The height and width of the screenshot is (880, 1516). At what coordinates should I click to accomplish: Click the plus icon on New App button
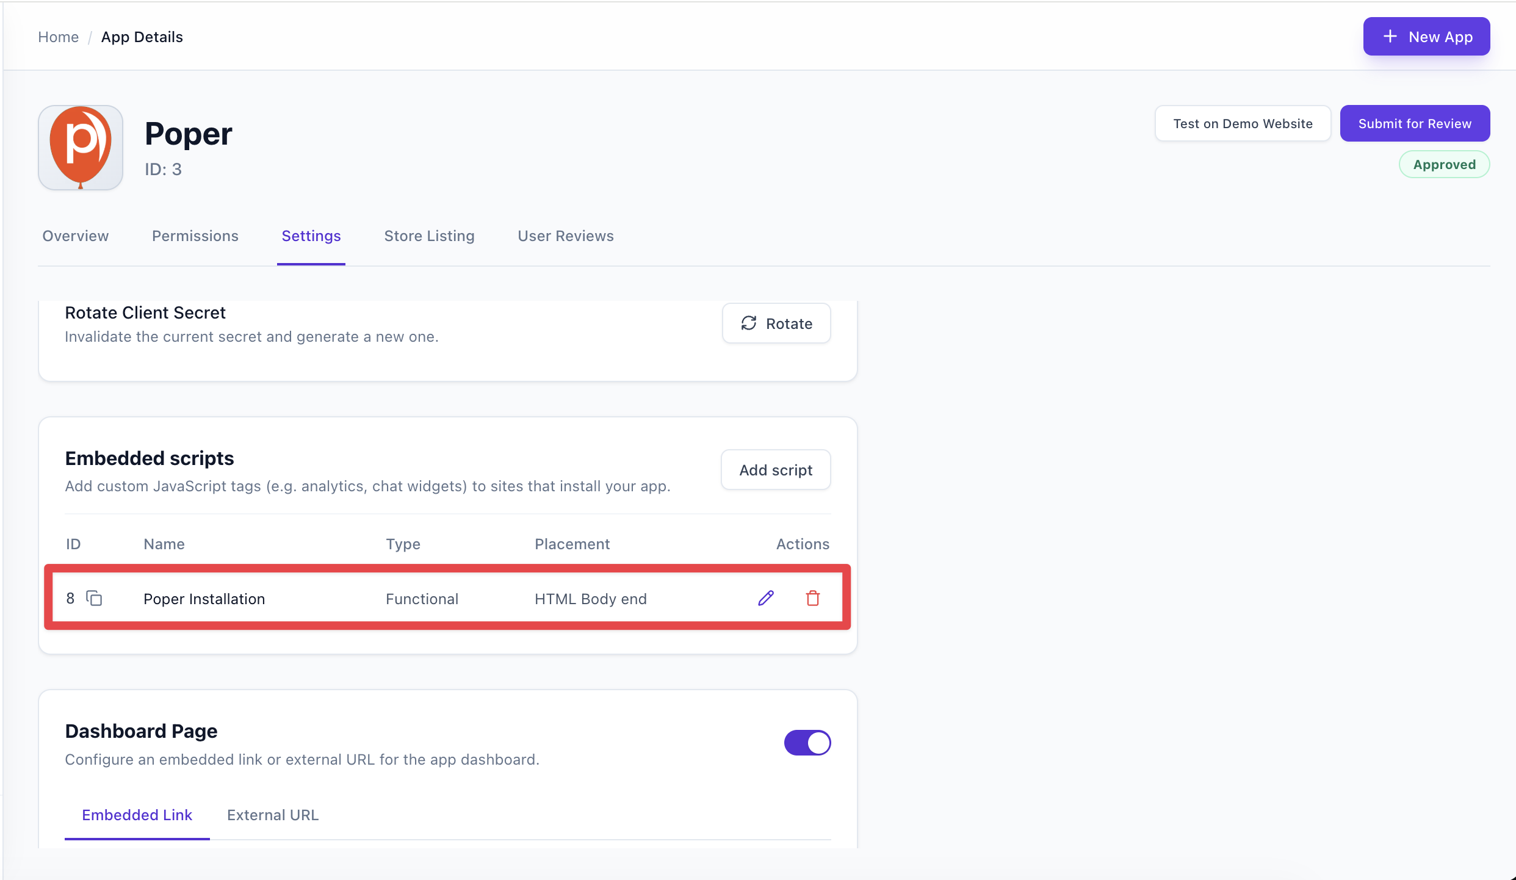tap(1390, 36)
